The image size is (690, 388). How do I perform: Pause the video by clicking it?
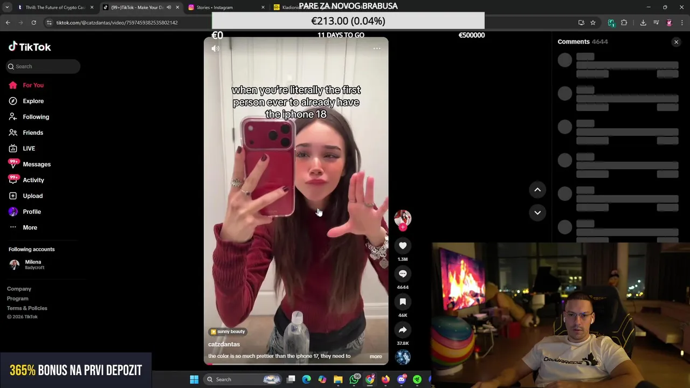pos(296,200)
